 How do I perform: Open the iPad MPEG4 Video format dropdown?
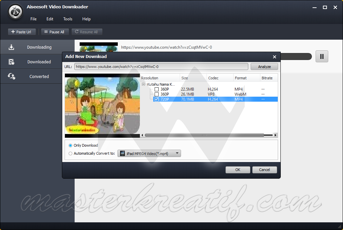click(x=149, y=153)
